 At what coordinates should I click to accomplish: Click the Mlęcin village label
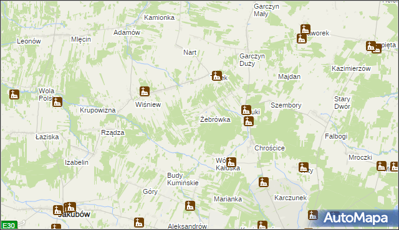[x=81, y=39]
